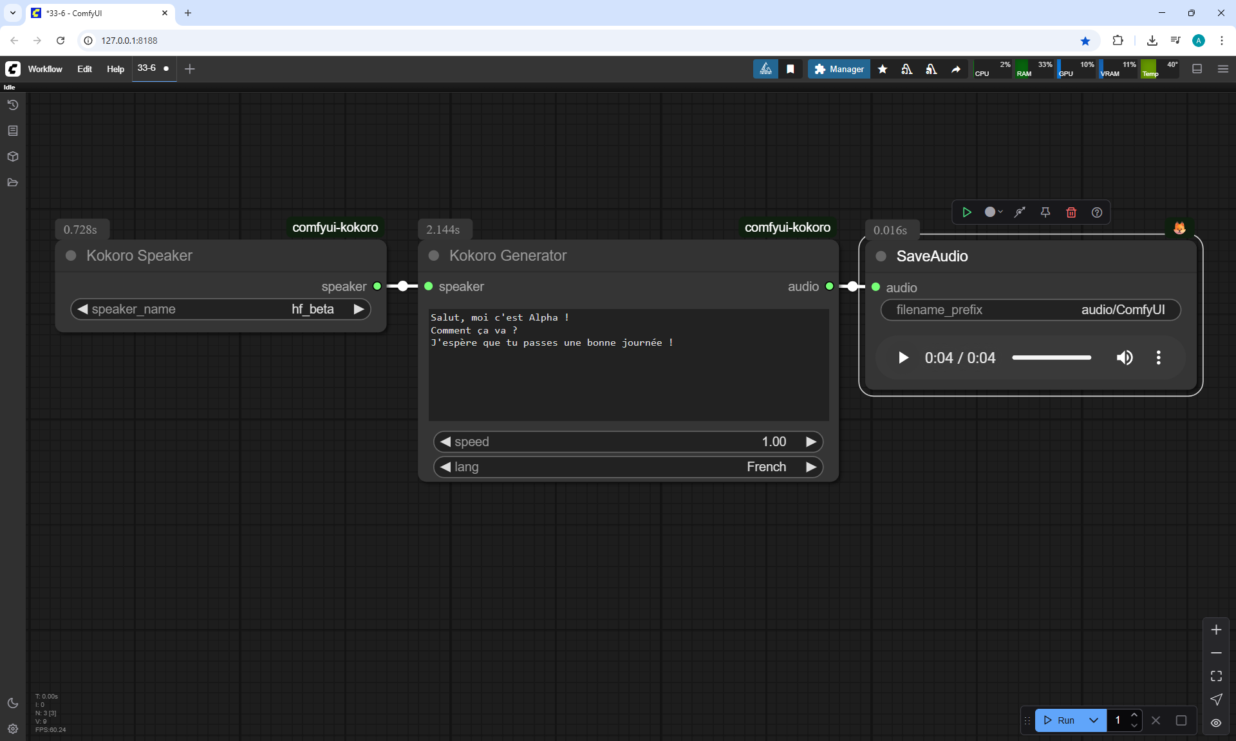Open node help question mark icon
The height and width of the screenshot is (741, 1236).
(1097, 212)
